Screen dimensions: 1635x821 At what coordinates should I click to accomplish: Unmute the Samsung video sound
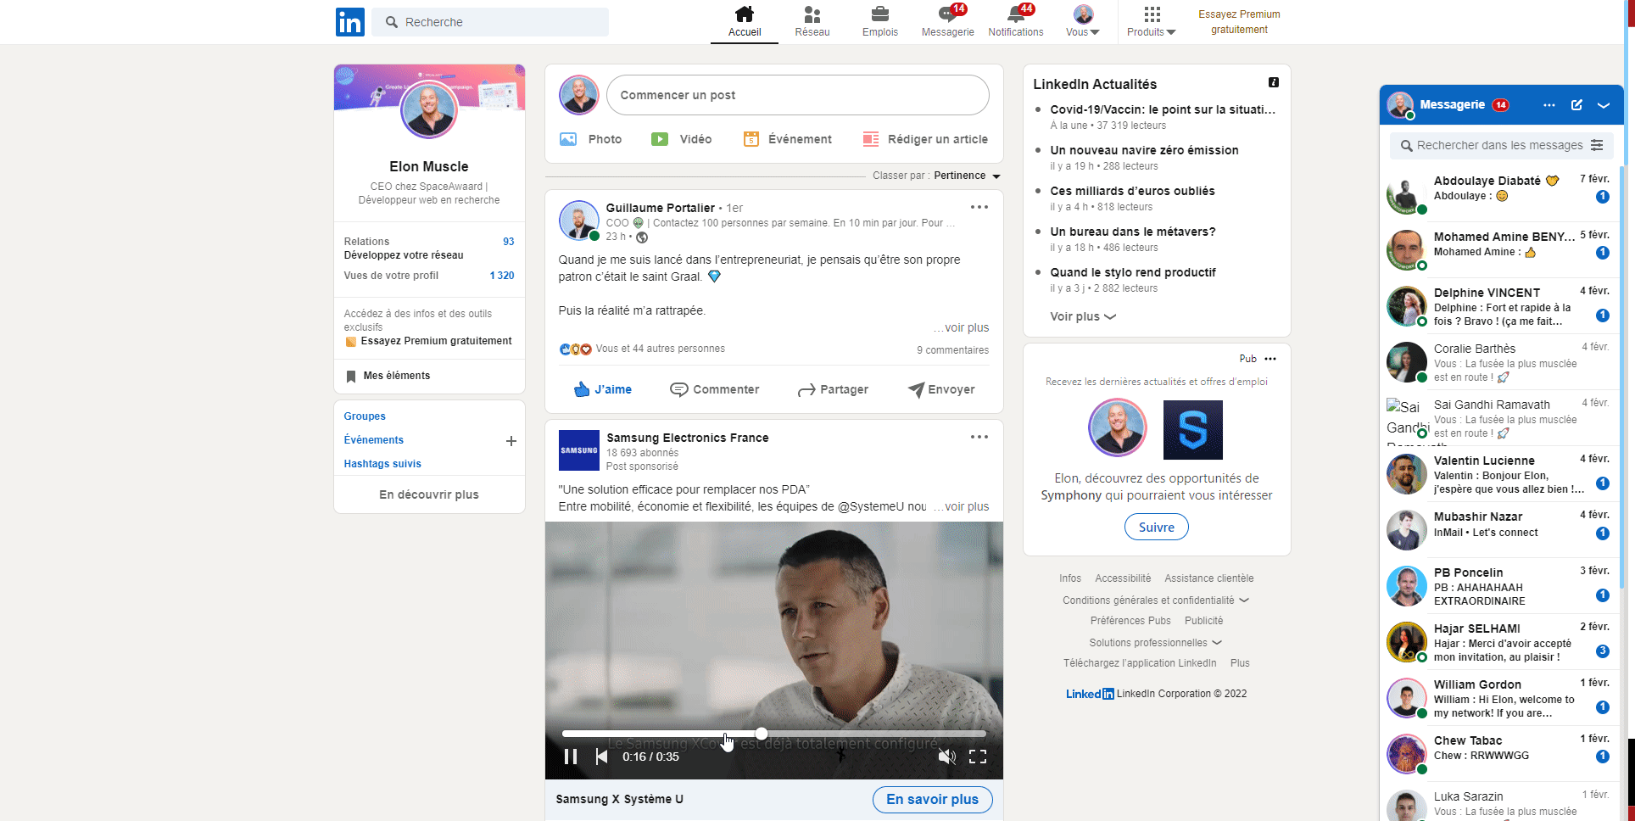947,757
